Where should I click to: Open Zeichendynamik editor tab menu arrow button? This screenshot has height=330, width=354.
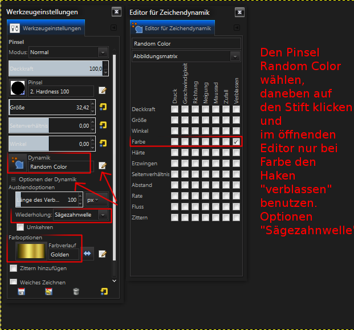[x=237, y=27]
